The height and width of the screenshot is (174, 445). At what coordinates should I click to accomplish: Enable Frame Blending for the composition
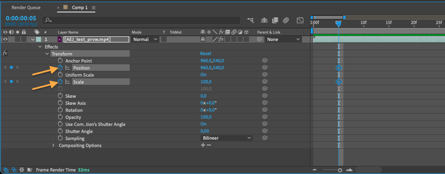pyautogui.click(x=275, y=20)
